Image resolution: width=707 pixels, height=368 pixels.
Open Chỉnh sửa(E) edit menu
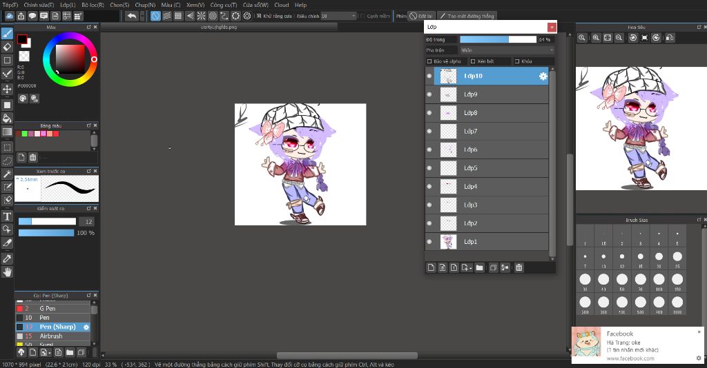(x=39, y=5)
